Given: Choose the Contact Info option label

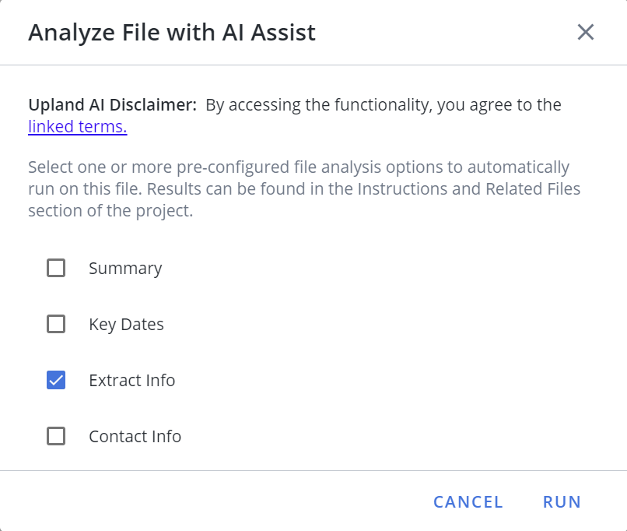Looking at the screenshot, I should pyautogui.click(x=135, y=436).
